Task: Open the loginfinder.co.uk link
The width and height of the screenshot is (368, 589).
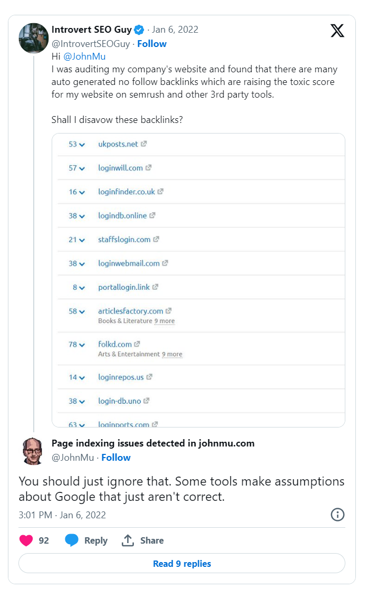Action: click(127, 192)
